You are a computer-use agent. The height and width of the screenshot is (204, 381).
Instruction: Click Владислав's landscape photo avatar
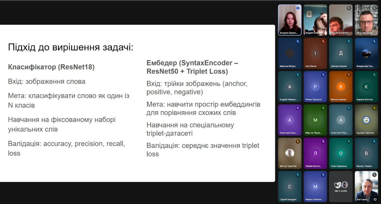(x=366, y=53)
